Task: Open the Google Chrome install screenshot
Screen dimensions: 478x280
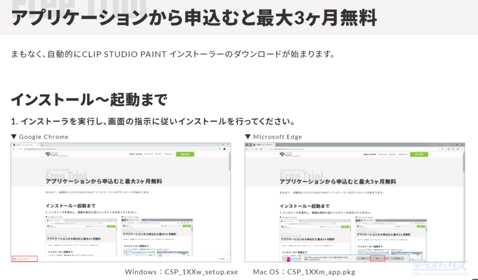Action: tap(121, 203)
